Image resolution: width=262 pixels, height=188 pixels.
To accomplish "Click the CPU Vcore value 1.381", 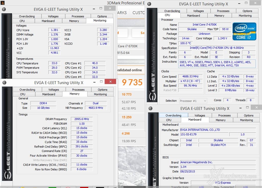I will (x=54, y=30).
